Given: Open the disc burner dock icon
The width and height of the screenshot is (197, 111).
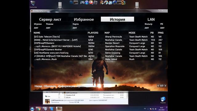Looking at the screenshot, I should 106,2.
